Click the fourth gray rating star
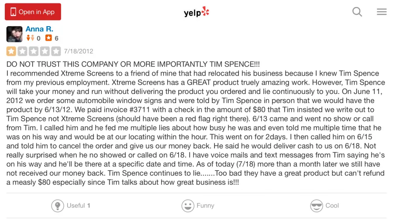Screen dimensions: 393x221 pos(45,52)
